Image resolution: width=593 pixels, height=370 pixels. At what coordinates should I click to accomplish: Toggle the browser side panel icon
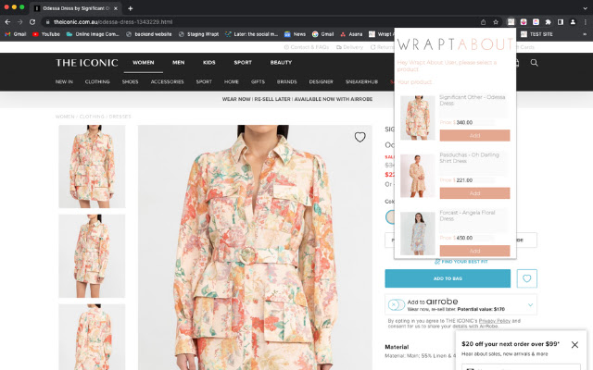(561, 22)
